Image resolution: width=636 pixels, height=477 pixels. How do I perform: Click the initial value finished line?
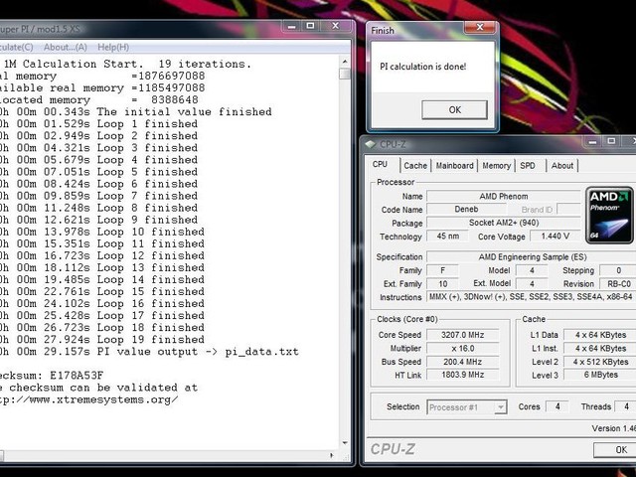pos(136,112)
